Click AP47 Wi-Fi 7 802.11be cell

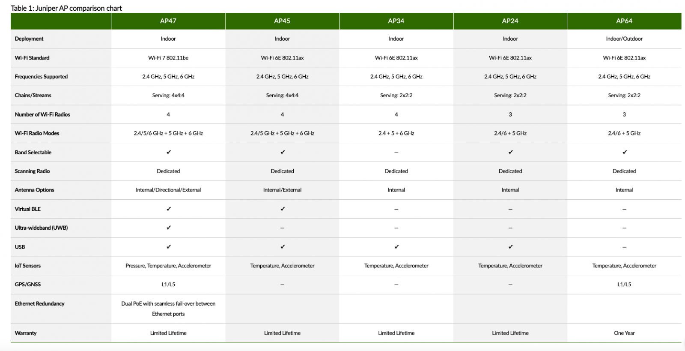[168, 58]
